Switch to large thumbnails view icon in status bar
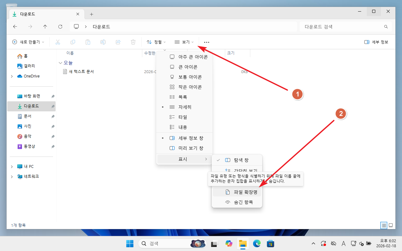Image resolution: width=402 pixels, height=251 pixels. [391, 225]
